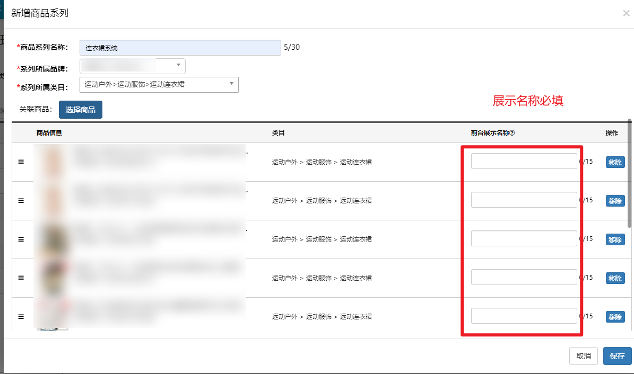
Task: Click the first product thumbnail image
Action: click(52, 162)
